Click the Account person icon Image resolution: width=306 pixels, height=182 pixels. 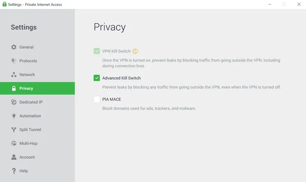(x=14, y=157)
